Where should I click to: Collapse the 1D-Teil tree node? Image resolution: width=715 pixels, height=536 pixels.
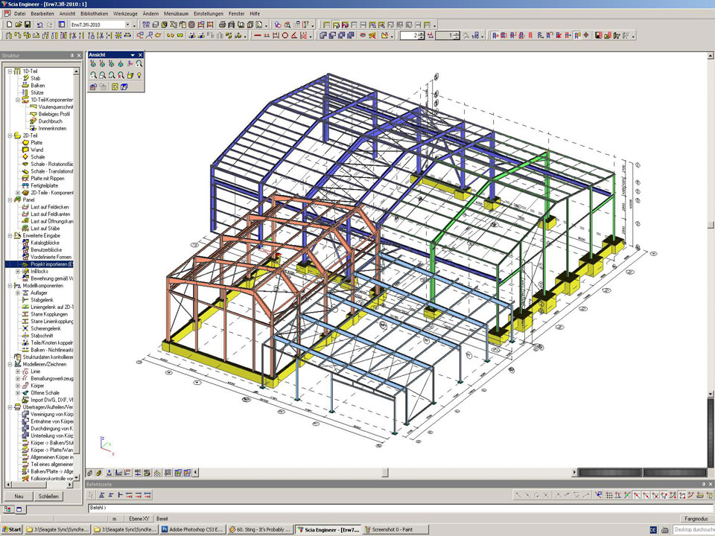pyautogui.click(x=9, y=71)
